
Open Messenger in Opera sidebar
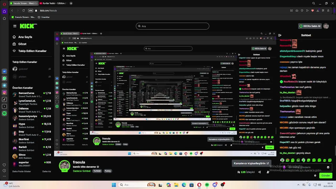tap(4, 71)
